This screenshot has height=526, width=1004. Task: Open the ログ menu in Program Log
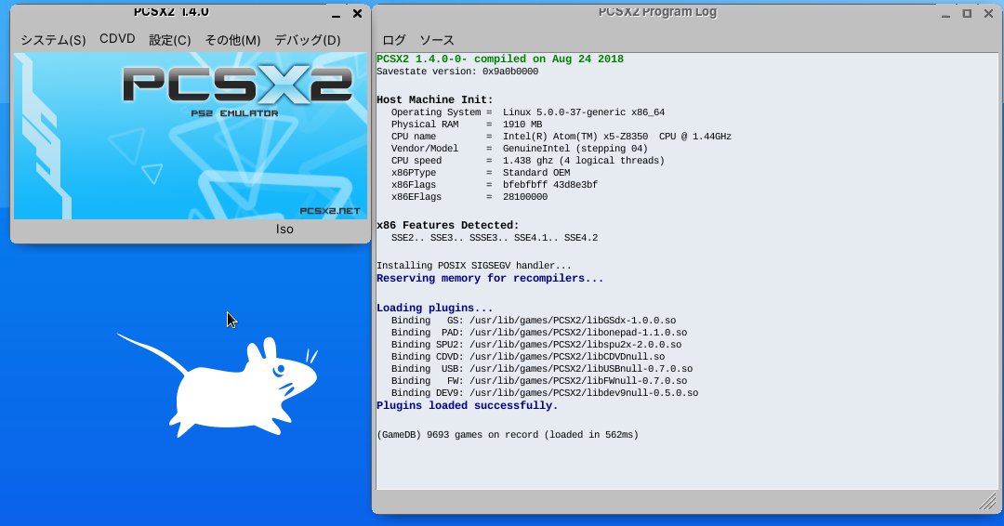394,40
